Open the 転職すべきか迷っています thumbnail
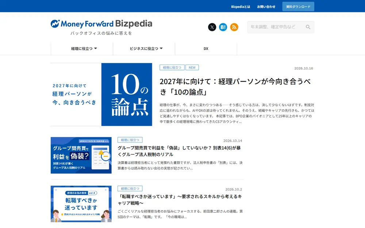365x228 pixels. pos(81,204)
